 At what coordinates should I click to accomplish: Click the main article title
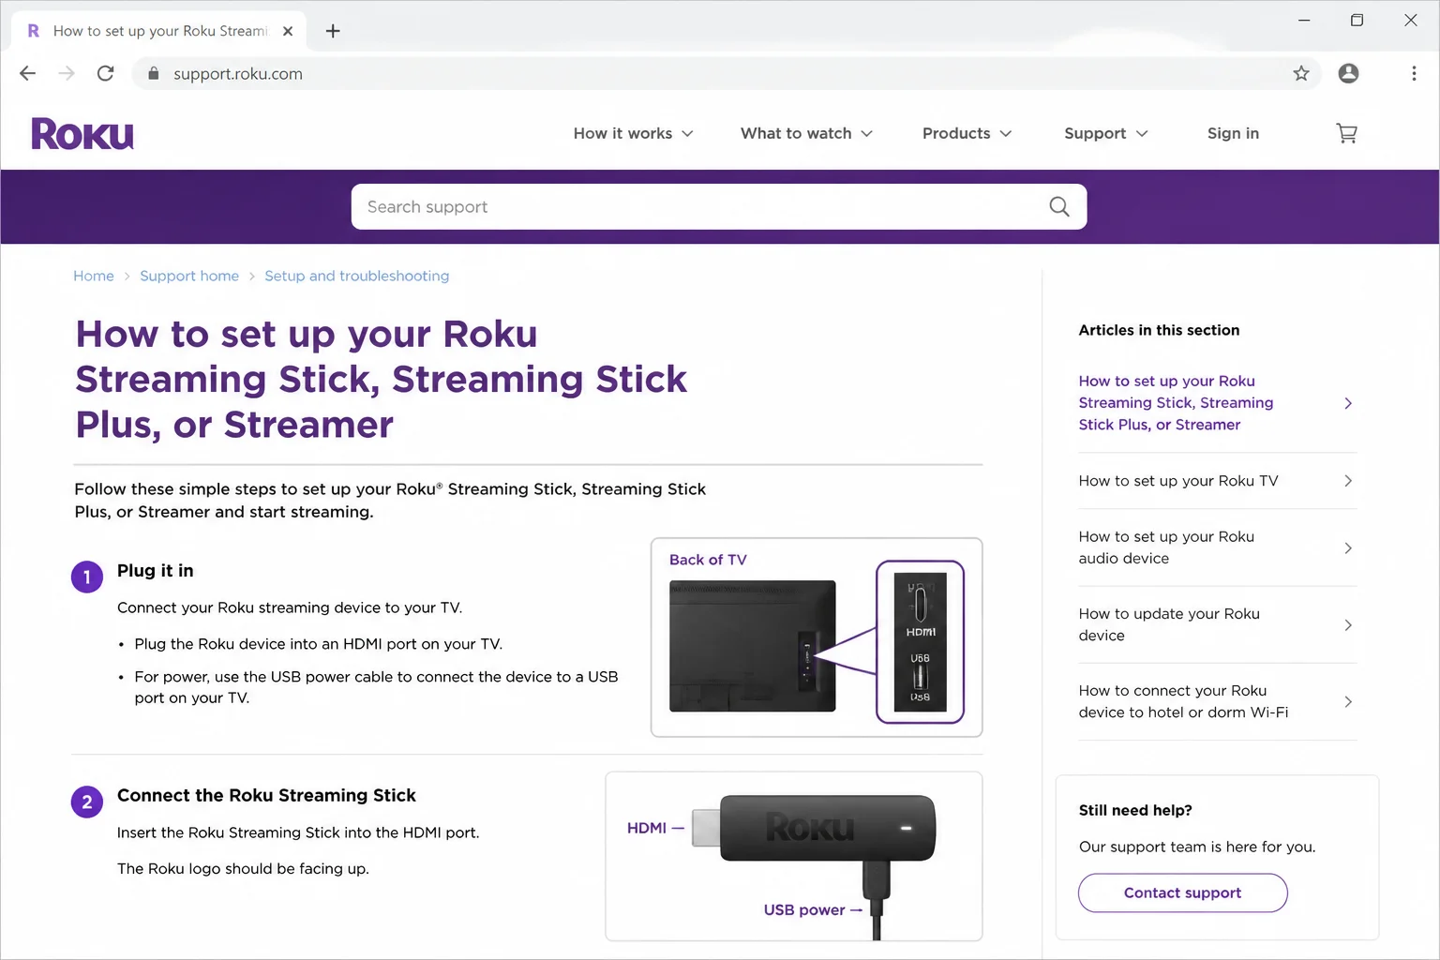click(382, 380)
